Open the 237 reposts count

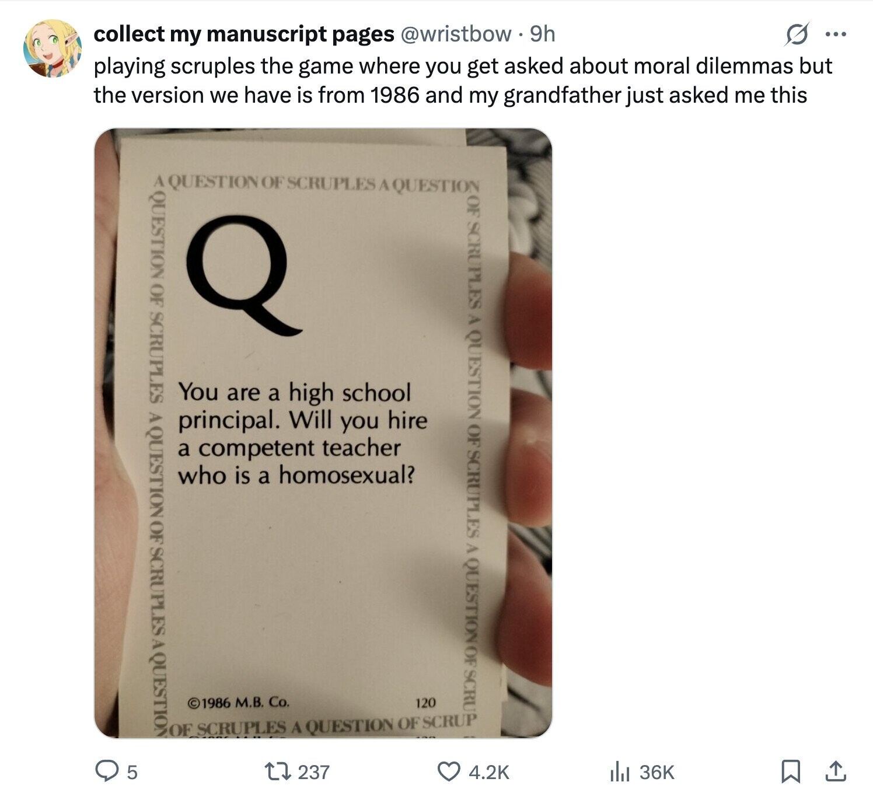coord(314,773)
